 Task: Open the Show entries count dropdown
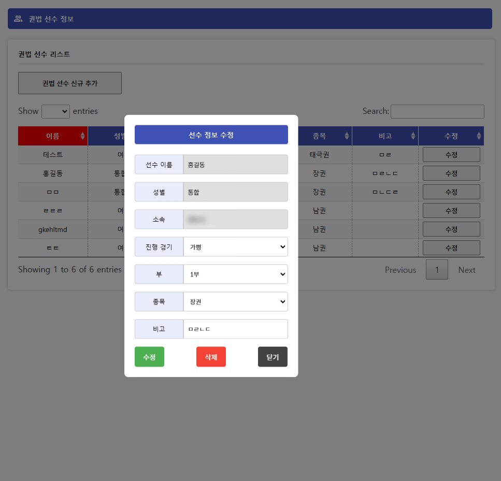[55, 111]
